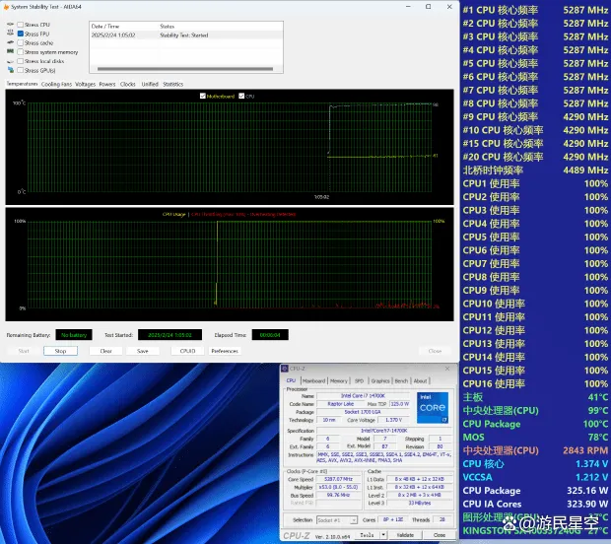
Task: Click the Bus Speed value in CPU-Z
Action: (x=338, y=495)
